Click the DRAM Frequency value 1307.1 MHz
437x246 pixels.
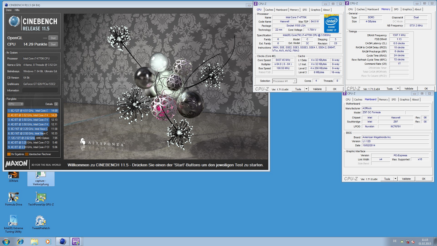(399, 35)
